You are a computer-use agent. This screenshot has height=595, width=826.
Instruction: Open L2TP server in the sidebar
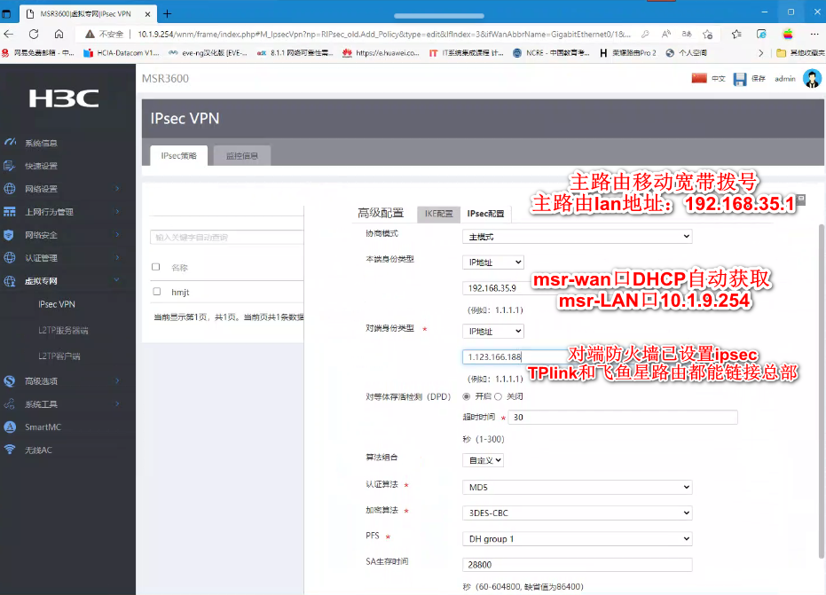tap(63, 330)
